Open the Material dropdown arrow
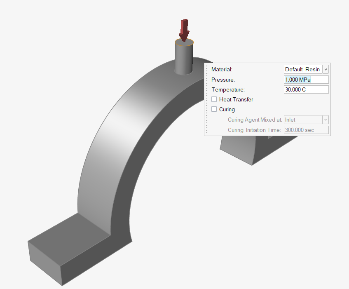 [326, 70]
